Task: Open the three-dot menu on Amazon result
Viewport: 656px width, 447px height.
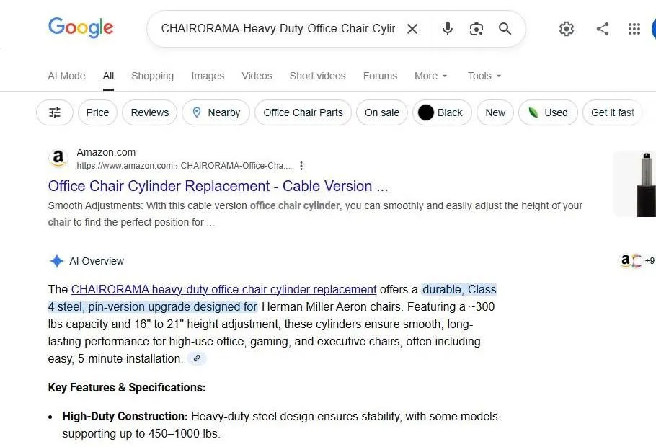Action: coord(301,165)
